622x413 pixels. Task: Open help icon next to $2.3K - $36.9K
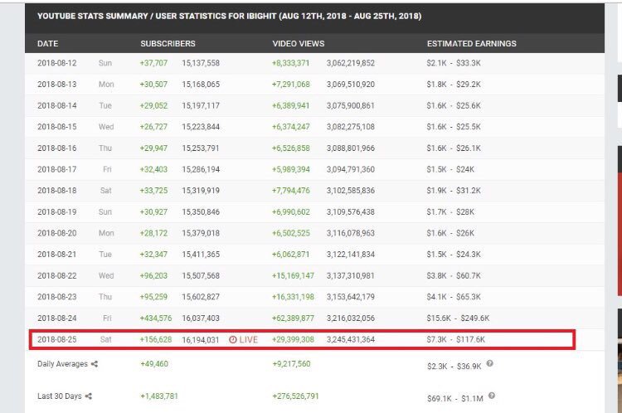[x=490, y=363]
